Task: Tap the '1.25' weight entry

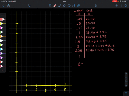Action: coord(79,37)
